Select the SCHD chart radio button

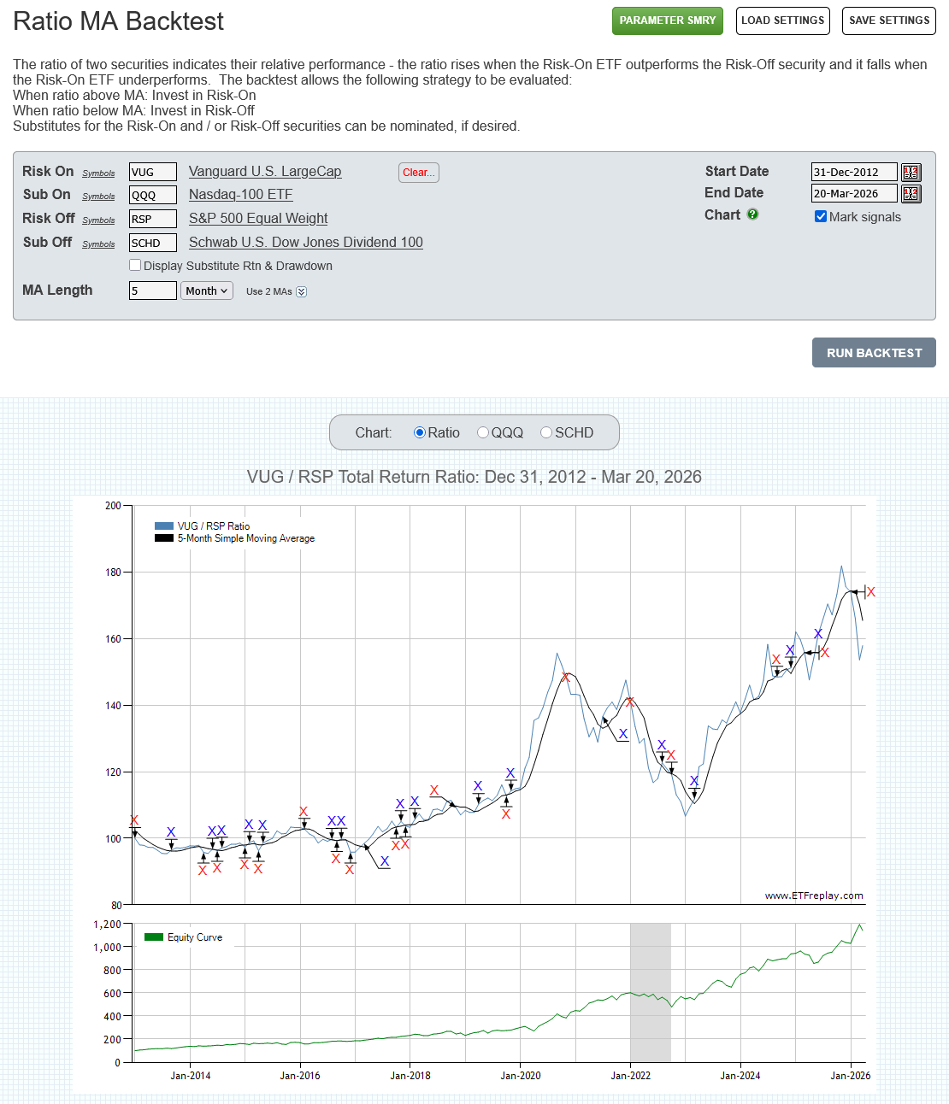546,432
